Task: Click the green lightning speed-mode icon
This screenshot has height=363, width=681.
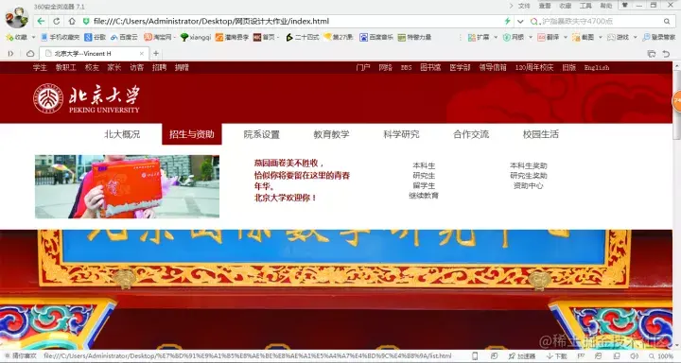Action: click(507, 21)
